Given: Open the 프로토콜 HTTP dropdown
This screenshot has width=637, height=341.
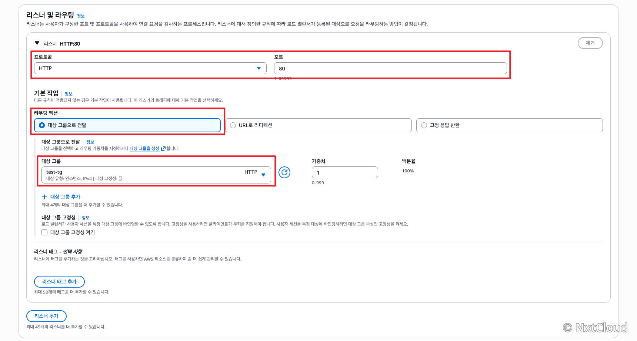Looking at the screenshot, I should pyautogui.click(x=150, y=68).
